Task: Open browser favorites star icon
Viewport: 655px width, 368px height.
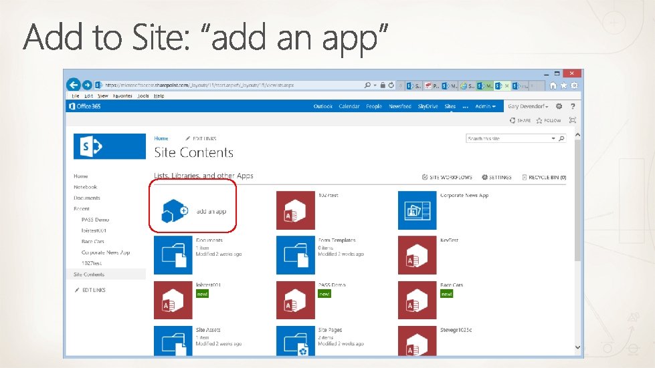Action: (563, 85)
